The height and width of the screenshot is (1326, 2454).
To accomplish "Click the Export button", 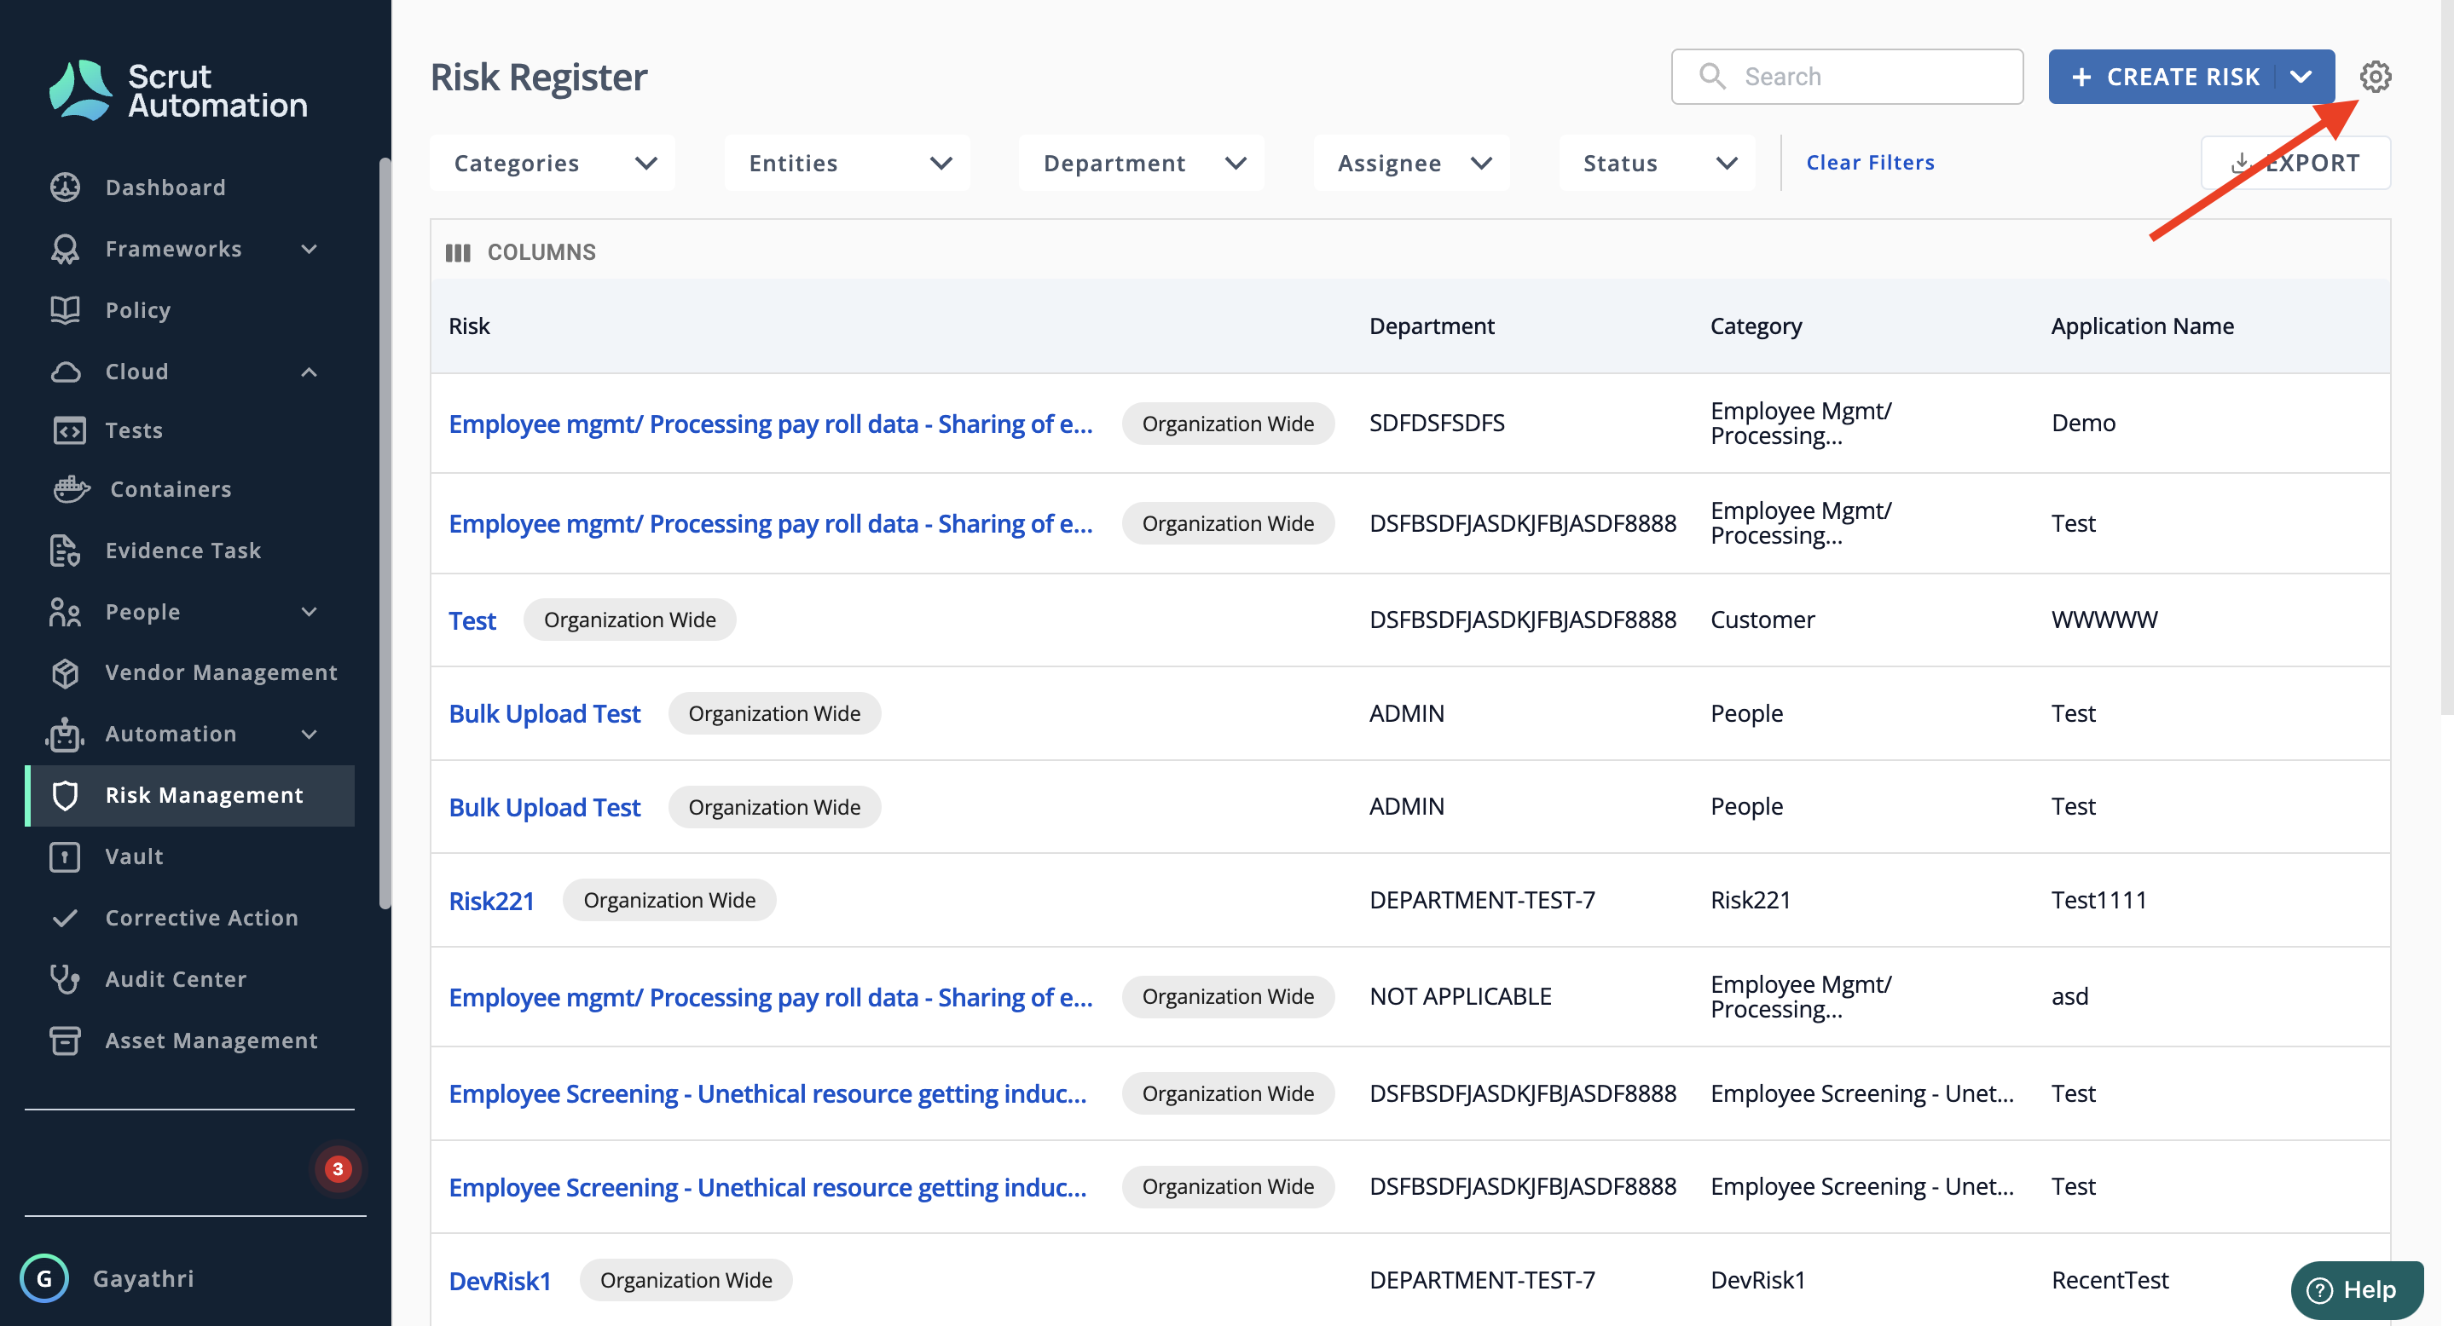I will pyautogui.click(x=2296, y=163).
